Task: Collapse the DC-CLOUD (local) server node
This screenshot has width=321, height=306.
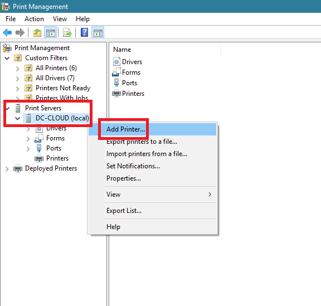Action: (18, 118)
